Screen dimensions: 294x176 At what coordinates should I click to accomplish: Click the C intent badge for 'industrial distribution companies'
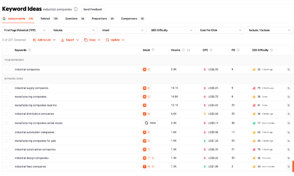click(x=145, y=114)
